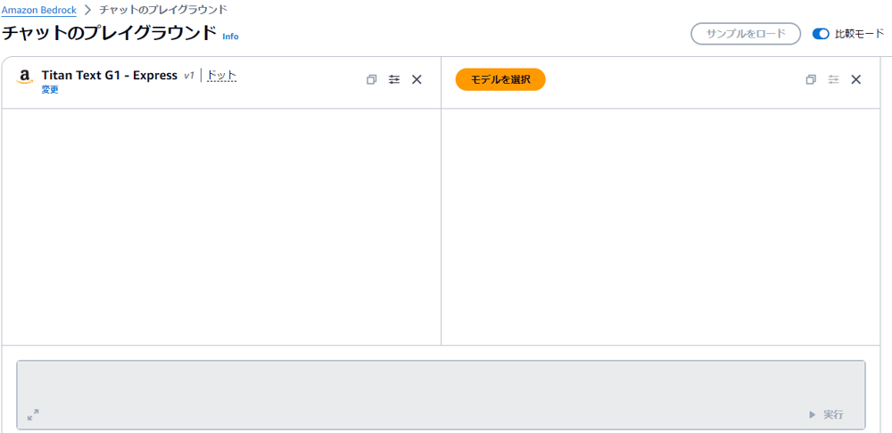Click the empty chat area below モデルを選択

point(660,226)
